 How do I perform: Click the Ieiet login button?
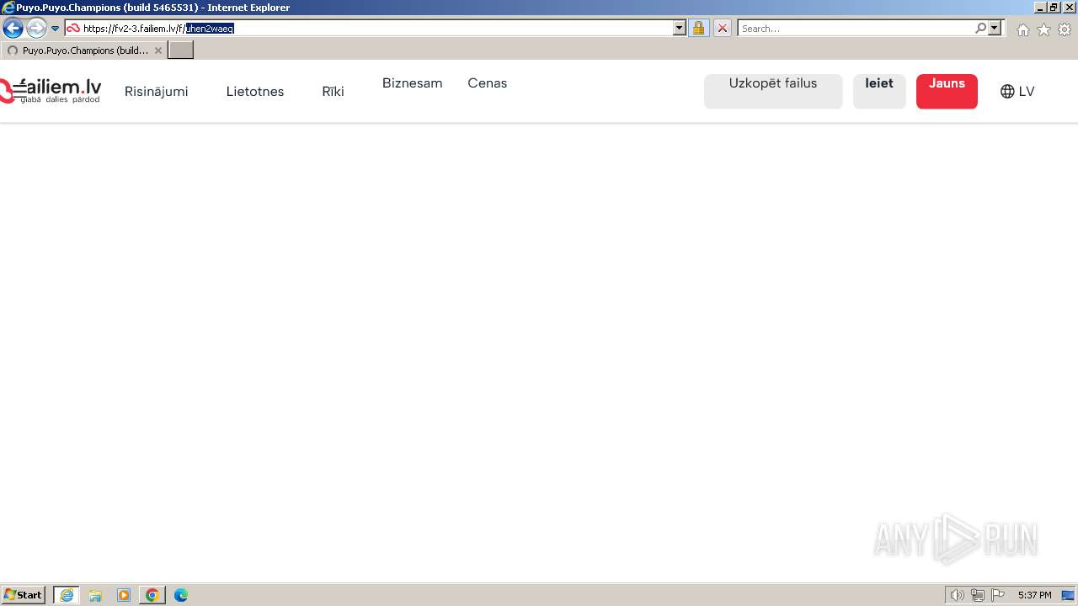click(x=879, y=92)
